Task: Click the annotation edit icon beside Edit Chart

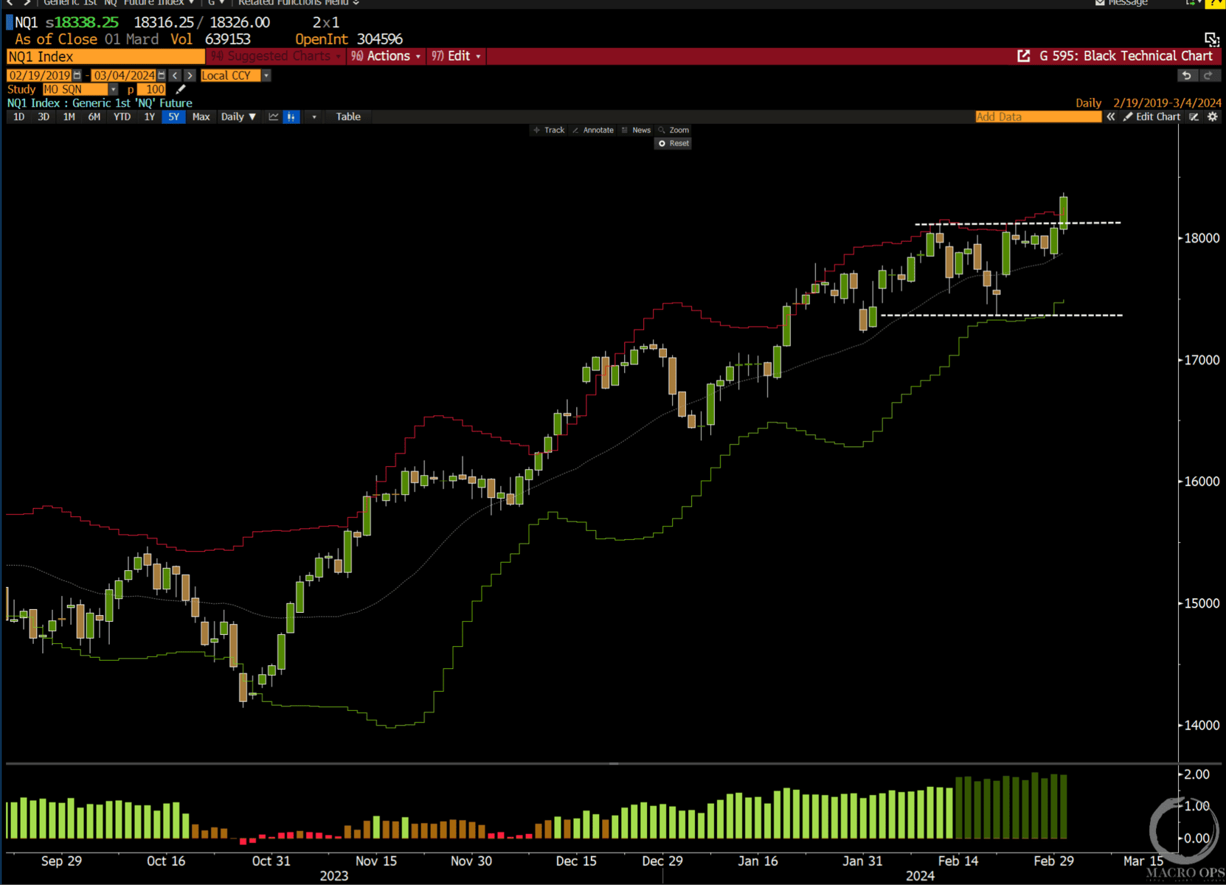Action: 1194,117
